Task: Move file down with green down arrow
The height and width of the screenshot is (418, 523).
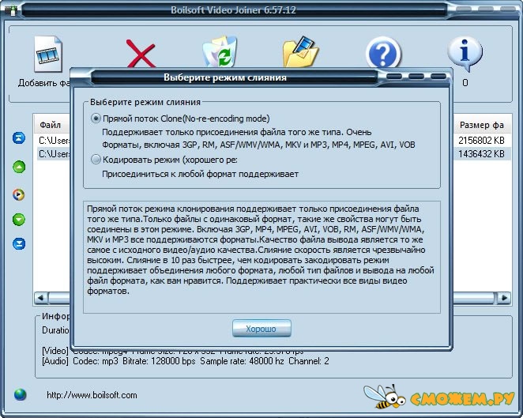Action: point(19,220)
